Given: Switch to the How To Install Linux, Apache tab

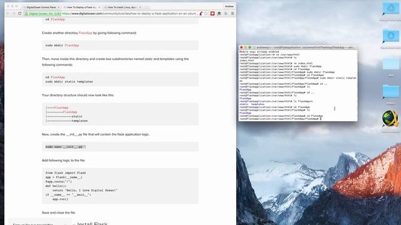Looking at the screenshot, I should [122, 7].
